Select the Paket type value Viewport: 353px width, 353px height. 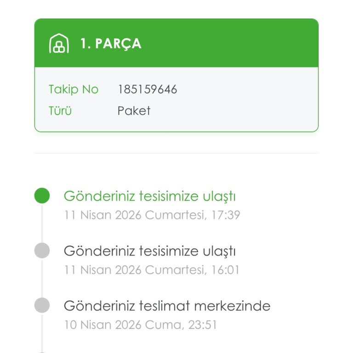coord(134,111)
